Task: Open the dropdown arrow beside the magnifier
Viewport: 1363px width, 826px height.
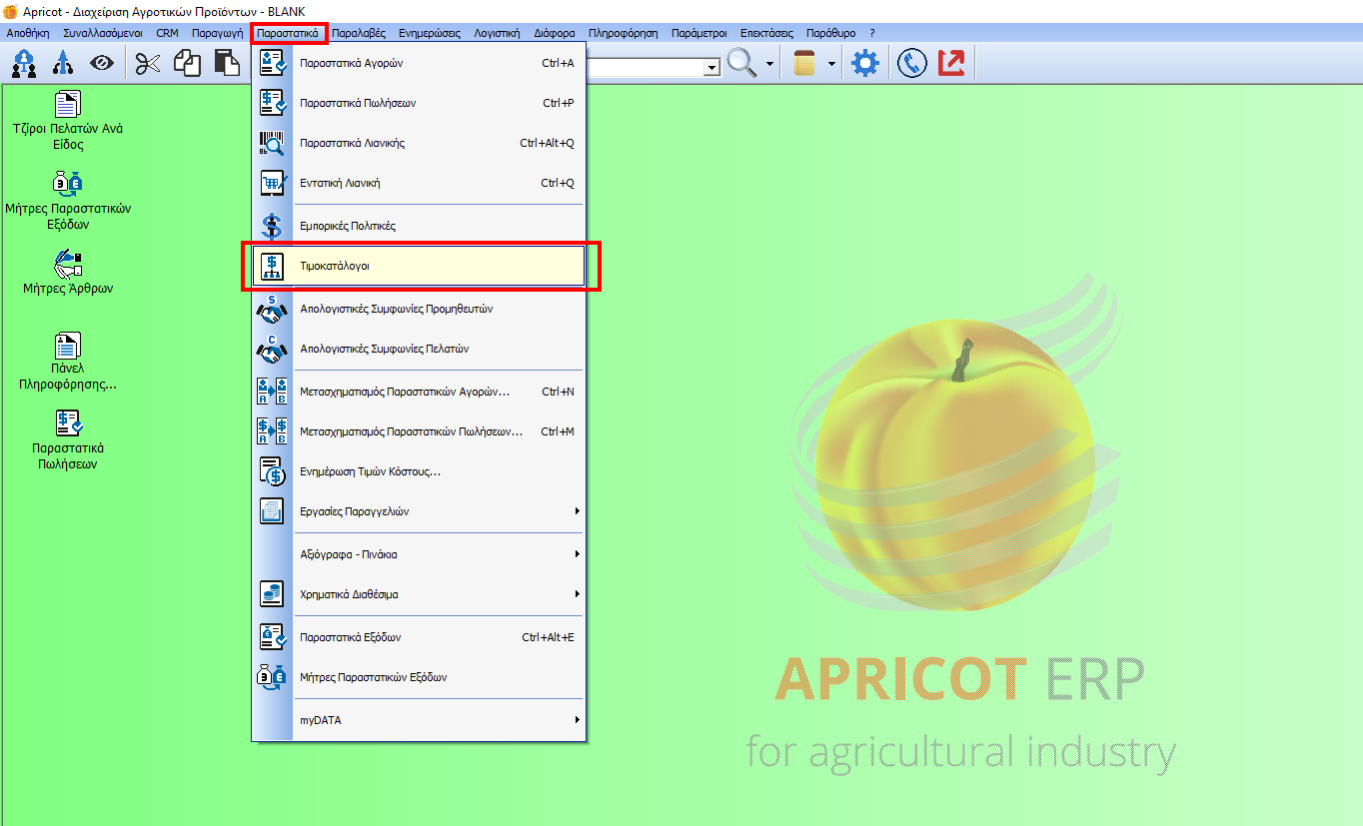Action: point(769,65)
